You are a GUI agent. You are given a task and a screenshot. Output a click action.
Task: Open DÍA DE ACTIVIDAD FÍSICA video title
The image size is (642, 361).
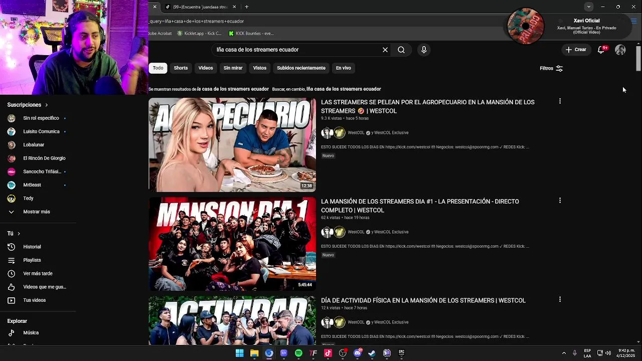423,300
